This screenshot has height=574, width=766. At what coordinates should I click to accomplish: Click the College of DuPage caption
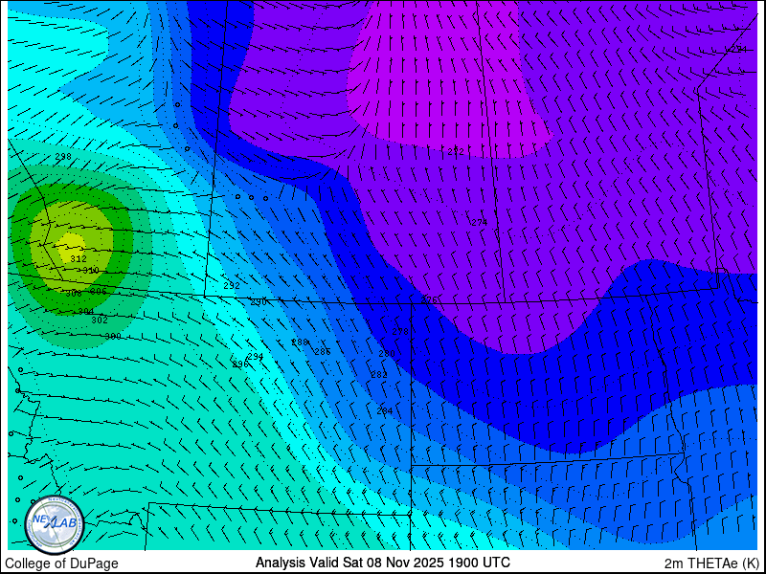61,563
